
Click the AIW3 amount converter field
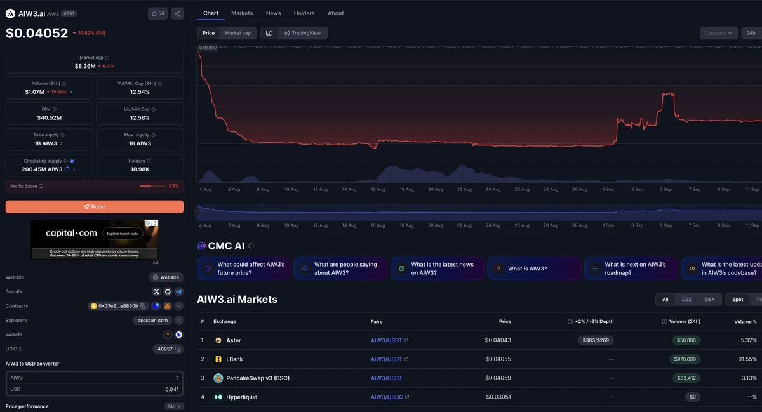95,377
